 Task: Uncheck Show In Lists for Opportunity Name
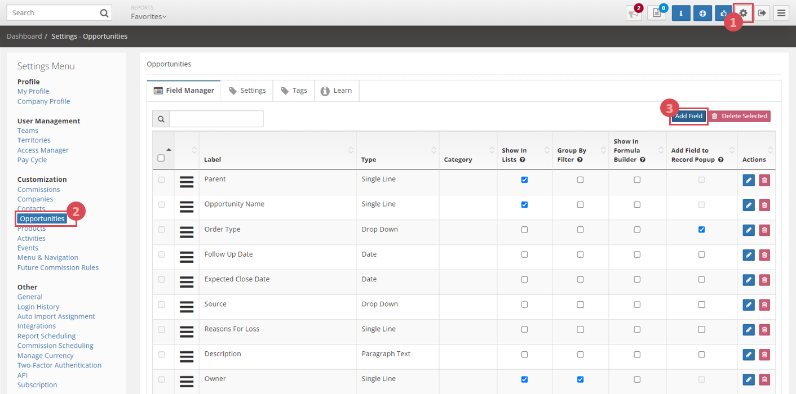pyautogui.click(x=524, y=205)
